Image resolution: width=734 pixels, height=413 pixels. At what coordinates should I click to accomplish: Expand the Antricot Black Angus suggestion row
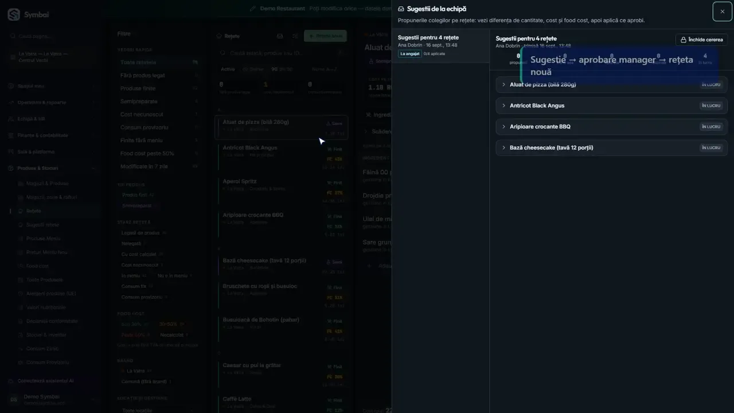(611, 106)
